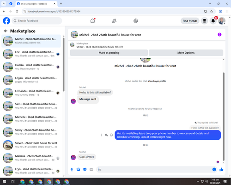This screenshot has height=185, width=231.
Task: Open the Facebook logo home link
Action: tap(6, 21)
